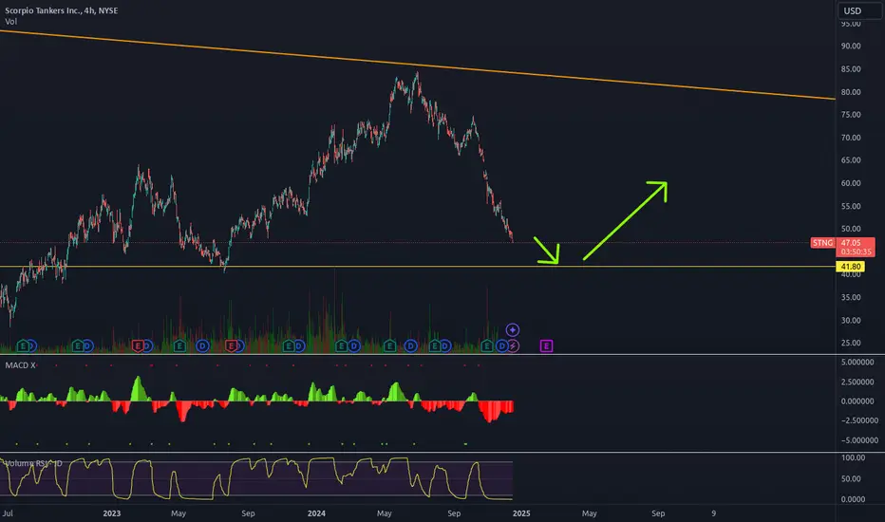Click the 2.500000 MACD axis value
The width and height of the screenshot is (885, 522).
[x=857, y=382]
